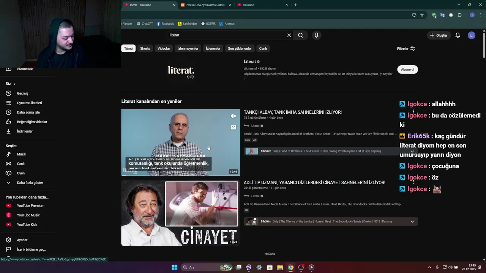The height and width of the screenshot is (273, 486).
Task: Open YouTube Music in sidebar
Action: [x=27, y=215]
